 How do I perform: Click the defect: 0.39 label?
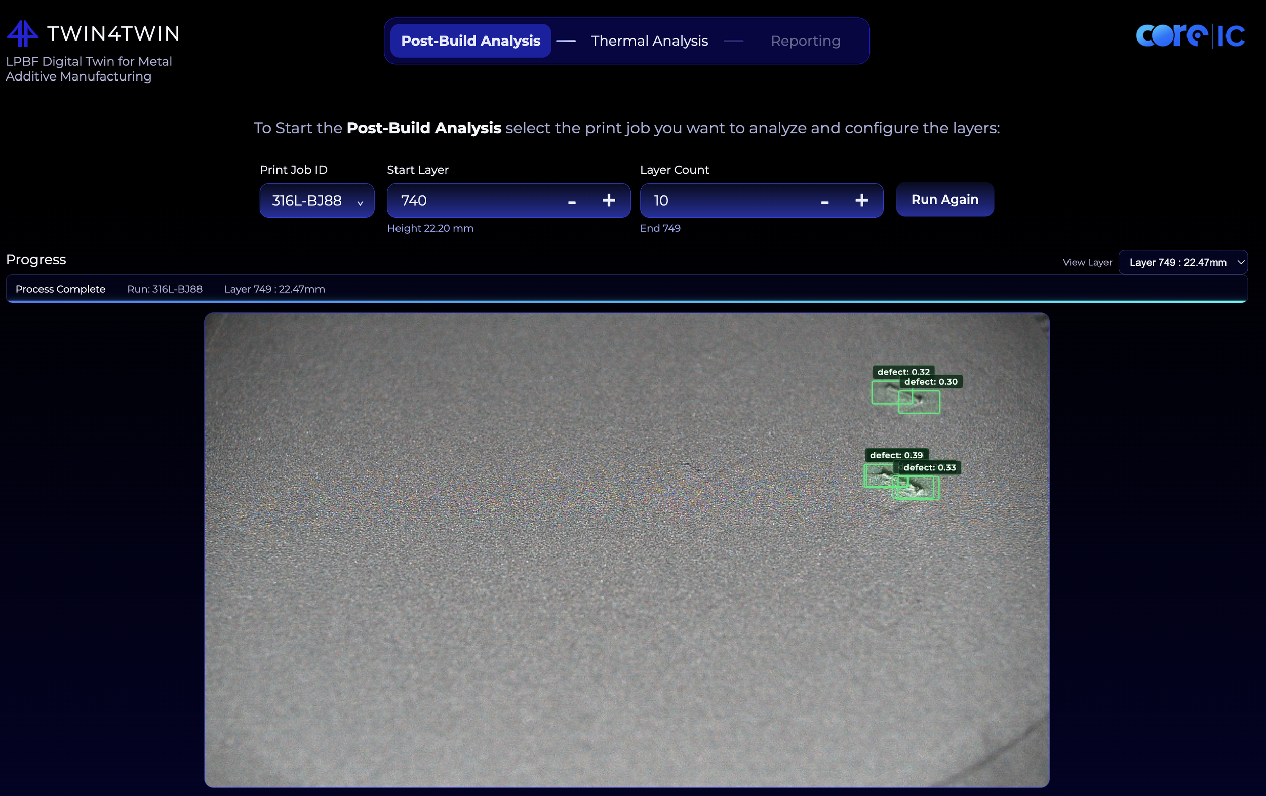pos(896,455)
